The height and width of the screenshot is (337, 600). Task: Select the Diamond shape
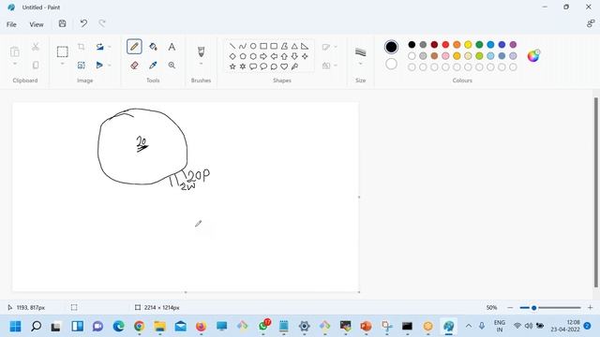pos(232,56)
